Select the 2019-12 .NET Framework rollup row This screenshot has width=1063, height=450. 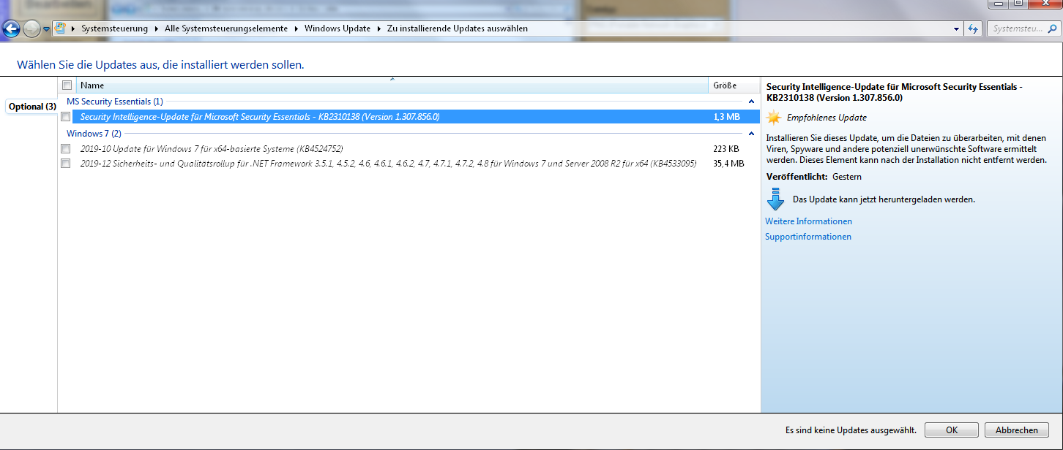pyautogui.click(x=416, y=164)
